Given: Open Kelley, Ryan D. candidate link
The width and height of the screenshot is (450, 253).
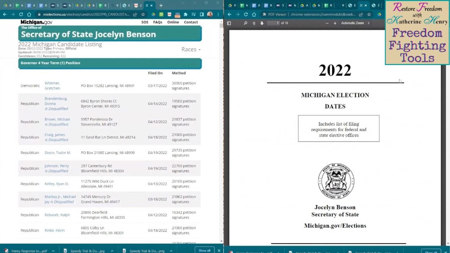Looking at the screenshot, I should (57, 184).
